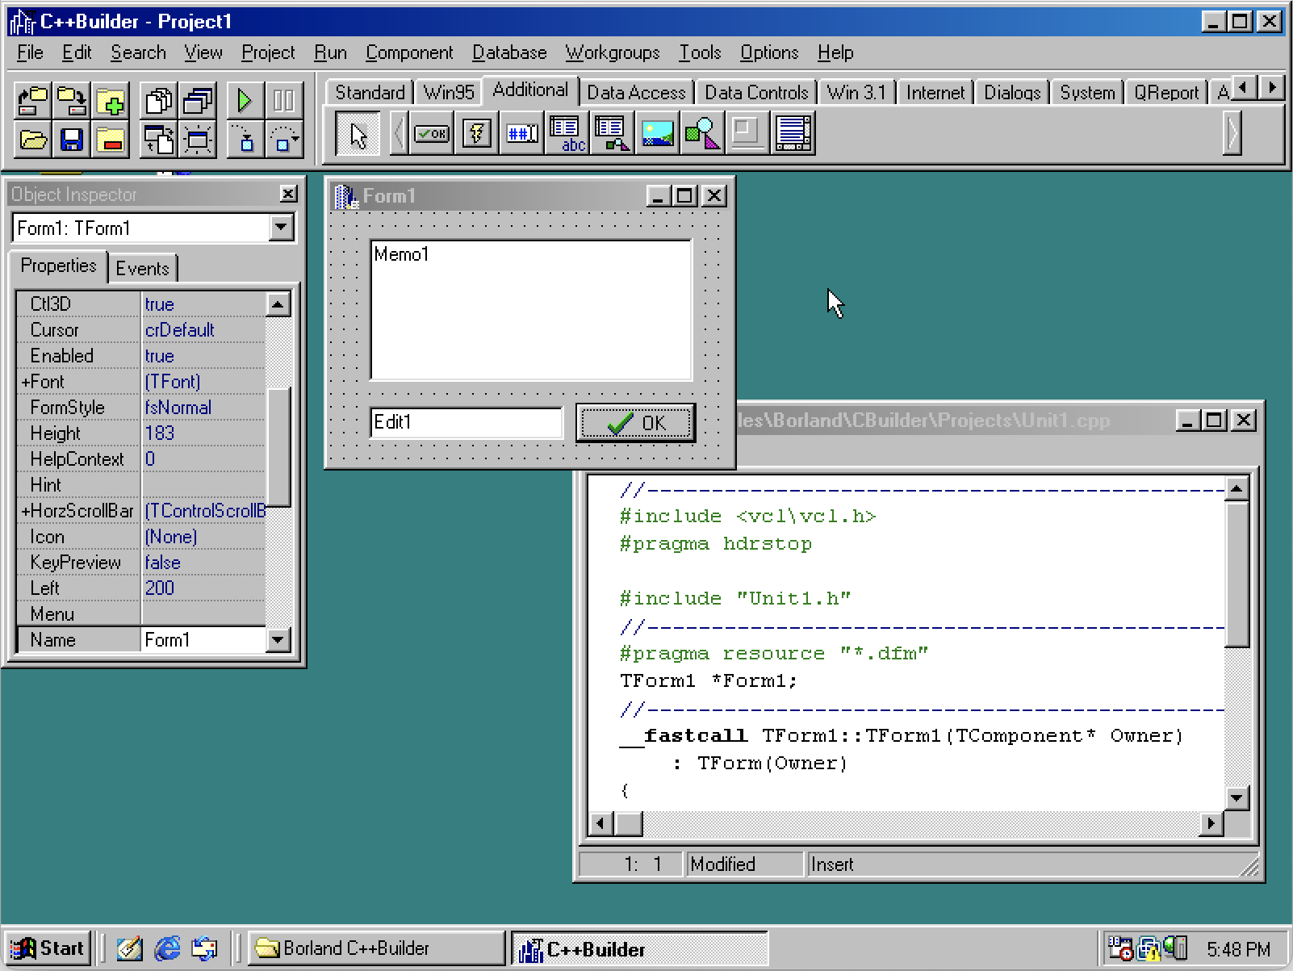Pick the ScrollBox component
1293x971 pixels.
point(793,133)
